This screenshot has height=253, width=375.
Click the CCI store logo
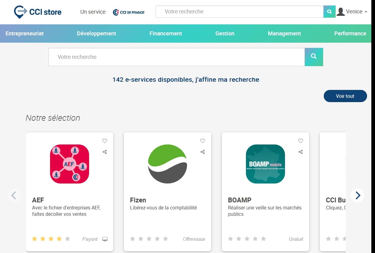[37, 12]
